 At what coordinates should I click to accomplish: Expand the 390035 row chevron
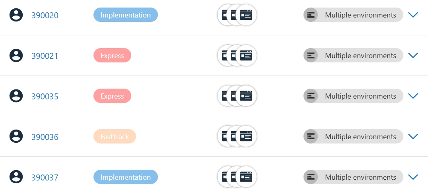(413, 96)
